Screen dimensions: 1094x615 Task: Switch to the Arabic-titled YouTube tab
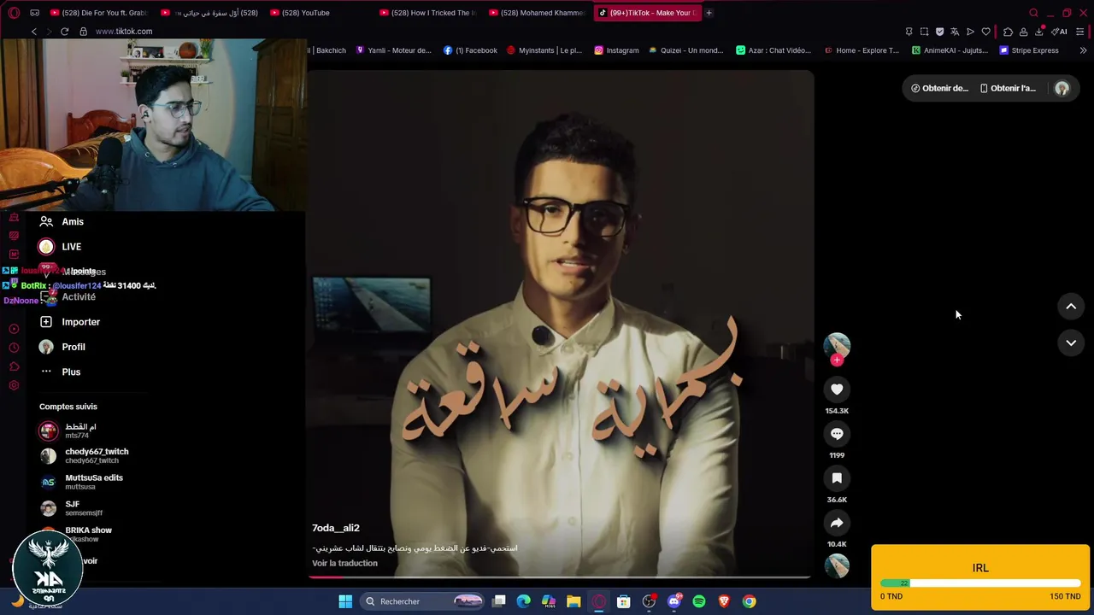209,13
